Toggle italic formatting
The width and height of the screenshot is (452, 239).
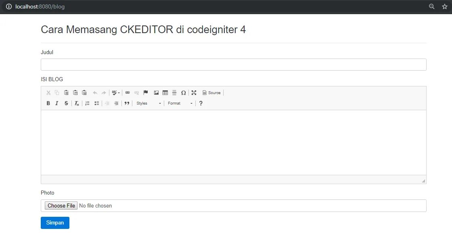[56, 103]
